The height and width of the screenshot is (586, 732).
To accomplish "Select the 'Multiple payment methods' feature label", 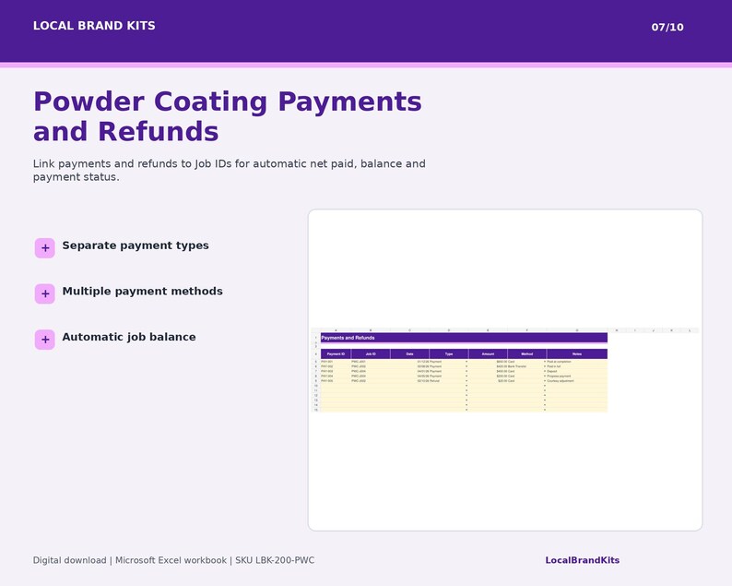I will point(142,291).
